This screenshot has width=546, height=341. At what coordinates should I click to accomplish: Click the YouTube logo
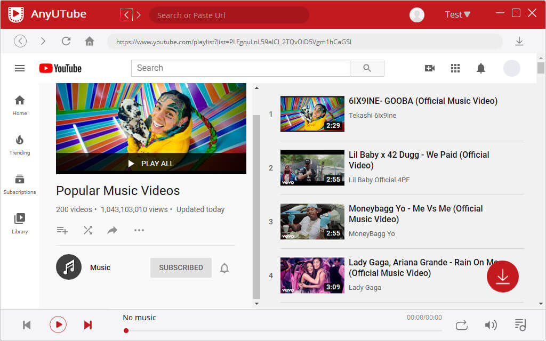[60, 68]
